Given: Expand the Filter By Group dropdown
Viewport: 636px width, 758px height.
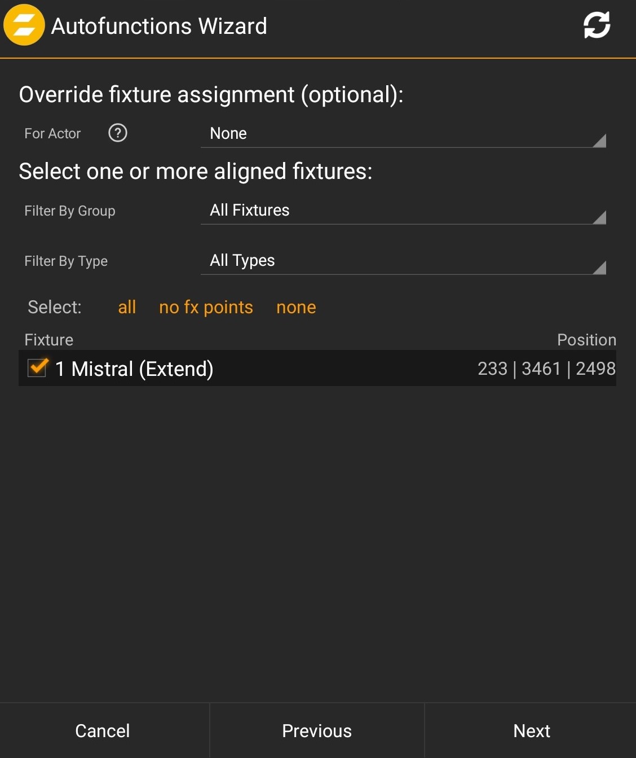Looking at the screenshot, I should (x=403, y=211).
